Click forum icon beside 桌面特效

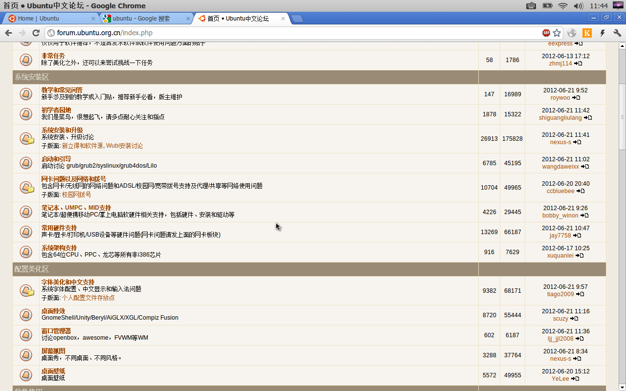click(26, 315)
